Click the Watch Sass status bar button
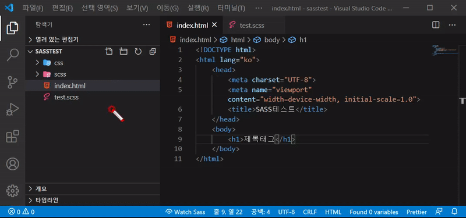Image resolution: width=466 pixels, height=218 pixels. pos(186,212)
